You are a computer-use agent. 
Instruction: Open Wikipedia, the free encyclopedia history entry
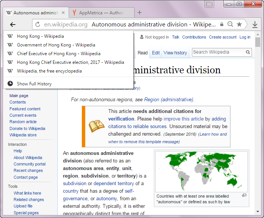68,71
